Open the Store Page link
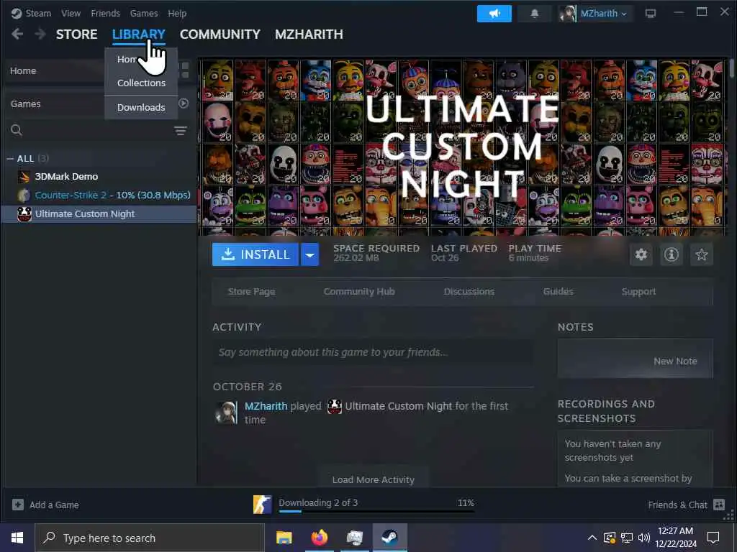This screenshot has height=552, width=737. coord(251,292)
